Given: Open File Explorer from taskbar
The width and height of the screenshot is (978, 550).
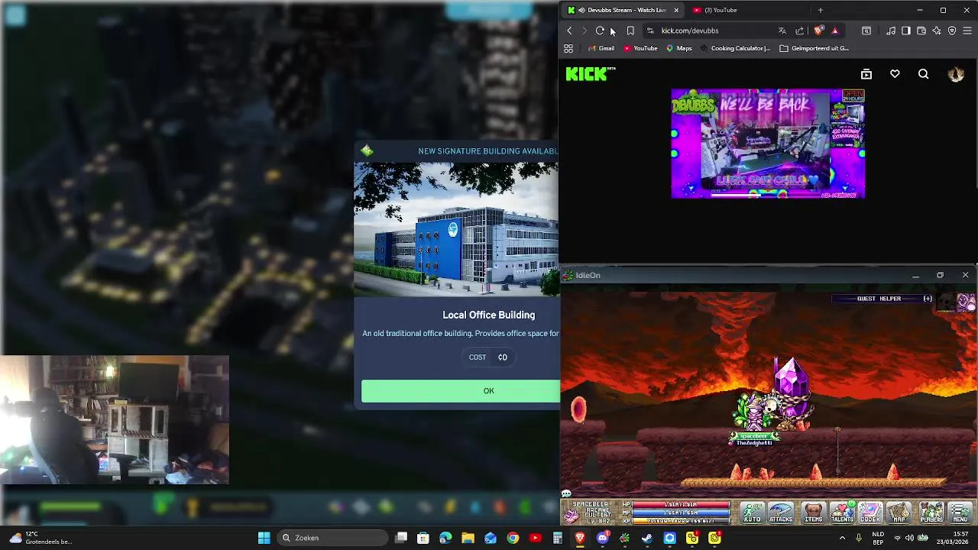Looking at the screenshot, I should click(468, 538).
